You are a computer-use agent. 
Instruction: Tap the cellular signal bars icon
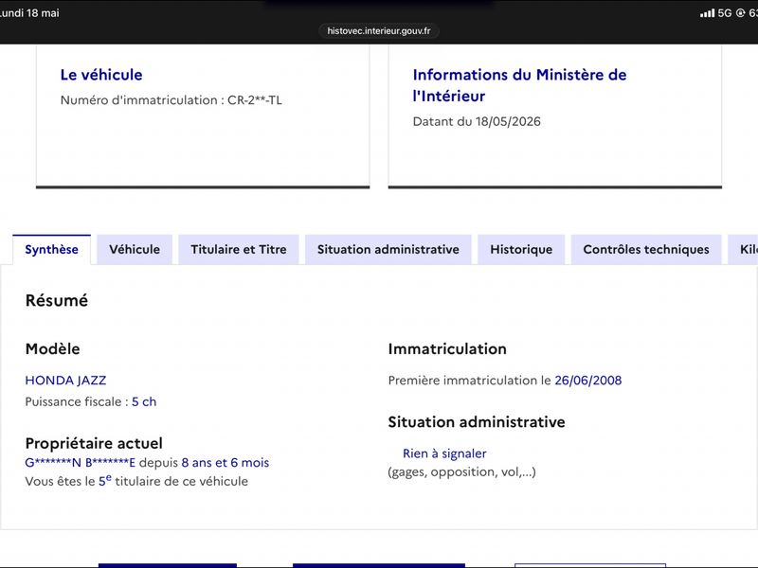pyautogui.click(x=707, y=13)
